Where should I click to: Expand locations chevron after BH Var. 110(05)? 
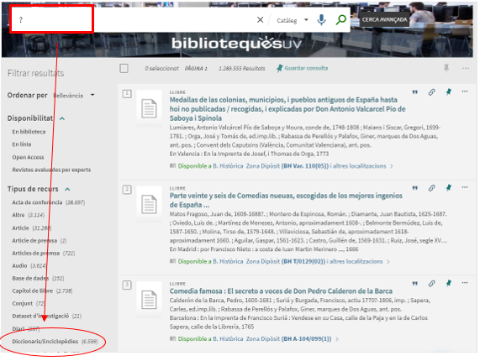coord(391,166)
